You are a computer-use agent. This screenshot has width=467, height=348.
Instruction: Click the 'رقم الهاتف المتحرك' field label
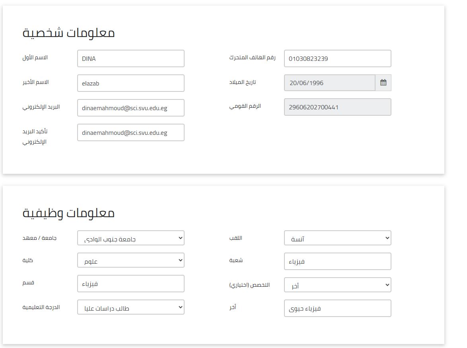252,58
